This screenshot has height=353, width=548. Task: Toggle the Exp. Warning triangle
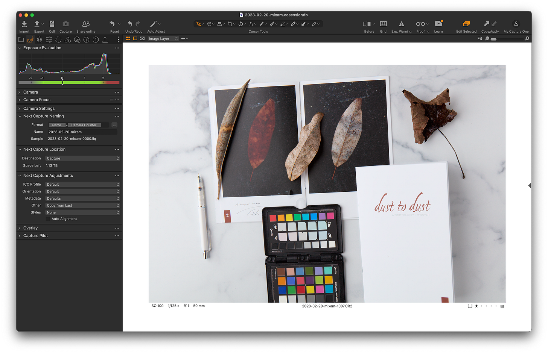point(401,24)
